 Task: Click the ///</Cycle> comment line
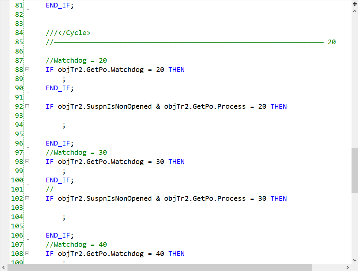coord(68,33)
